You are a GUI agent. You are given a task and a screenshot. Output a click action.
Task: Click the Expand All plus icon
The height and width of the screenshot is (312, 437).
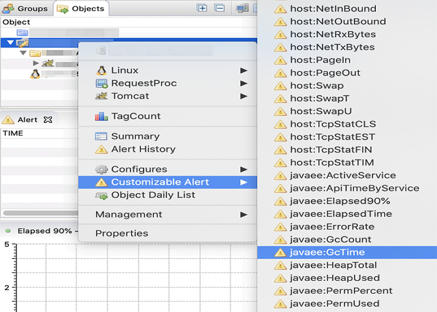(x=202, y=8)
